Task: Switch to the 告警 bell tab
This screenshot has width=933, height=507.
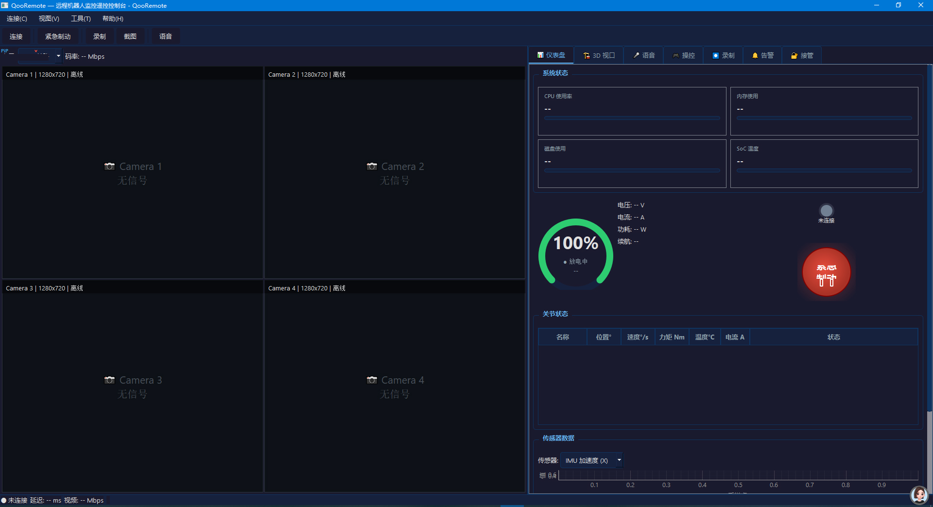Action: click(763, 55)
